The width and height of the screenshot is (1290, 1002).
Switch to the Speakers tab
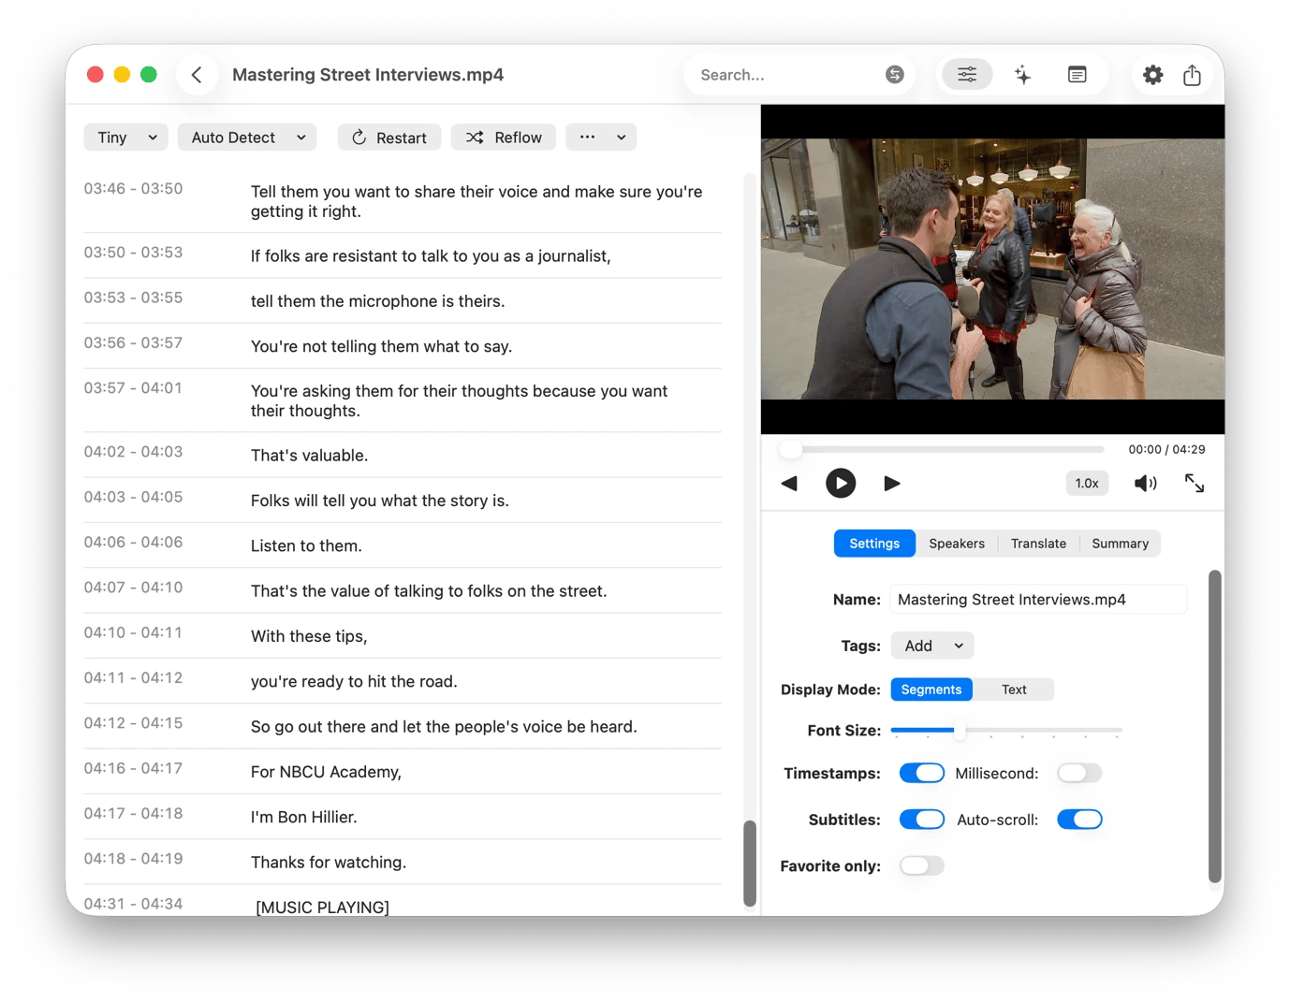957,544
